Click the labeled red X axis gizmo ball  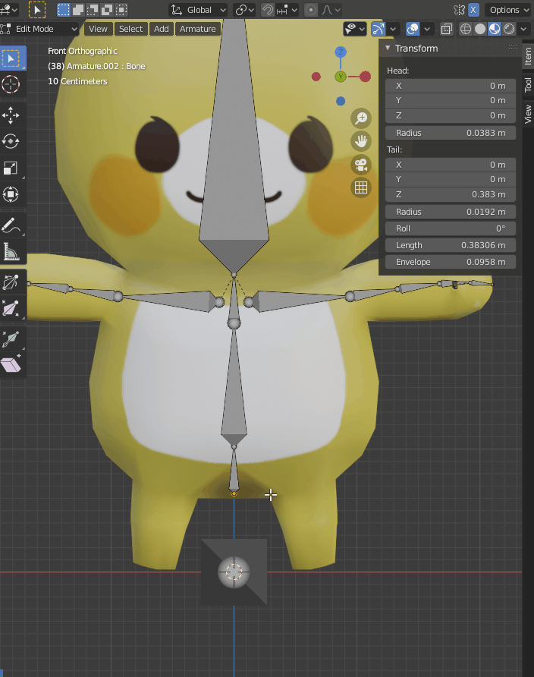366,77
